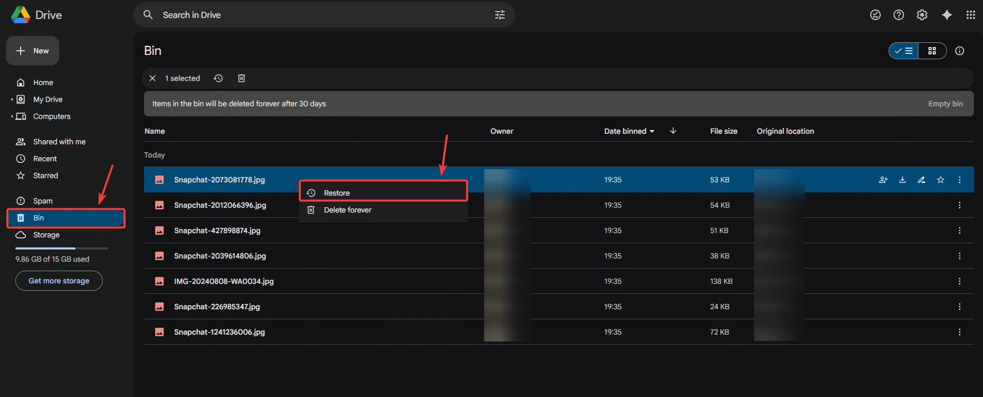Click Get more storage button
Image resolution: width=983 pixels, height=397 pixels.
pyautogui.click(x=59, y=281)
